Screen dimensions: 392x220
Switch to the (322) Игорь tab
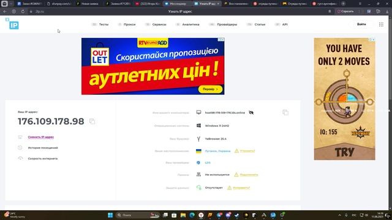(x=148, y=4)
